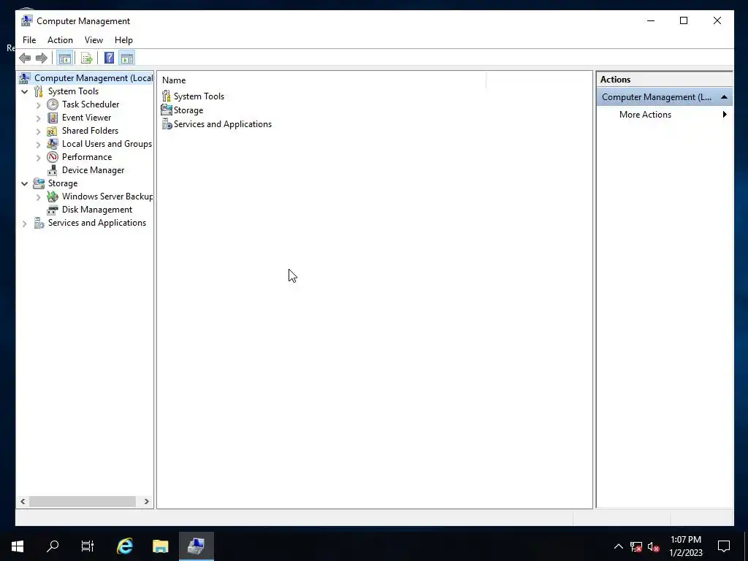Click Windows Server Backup icon in tree
Viewport: 748px width, 561px height.
(x=53, y=196)
